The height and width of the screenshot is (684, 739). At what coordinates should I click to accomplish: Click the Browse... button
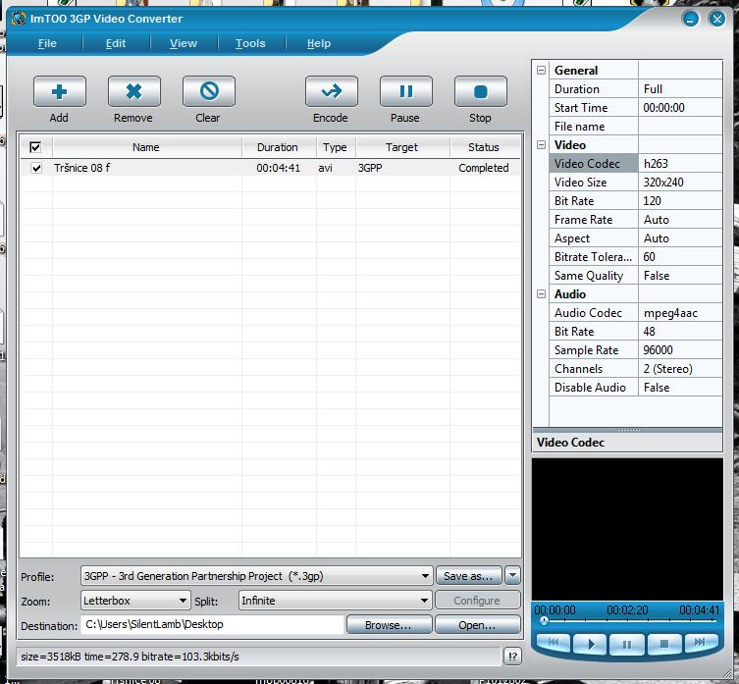click(x=389, y=624)
